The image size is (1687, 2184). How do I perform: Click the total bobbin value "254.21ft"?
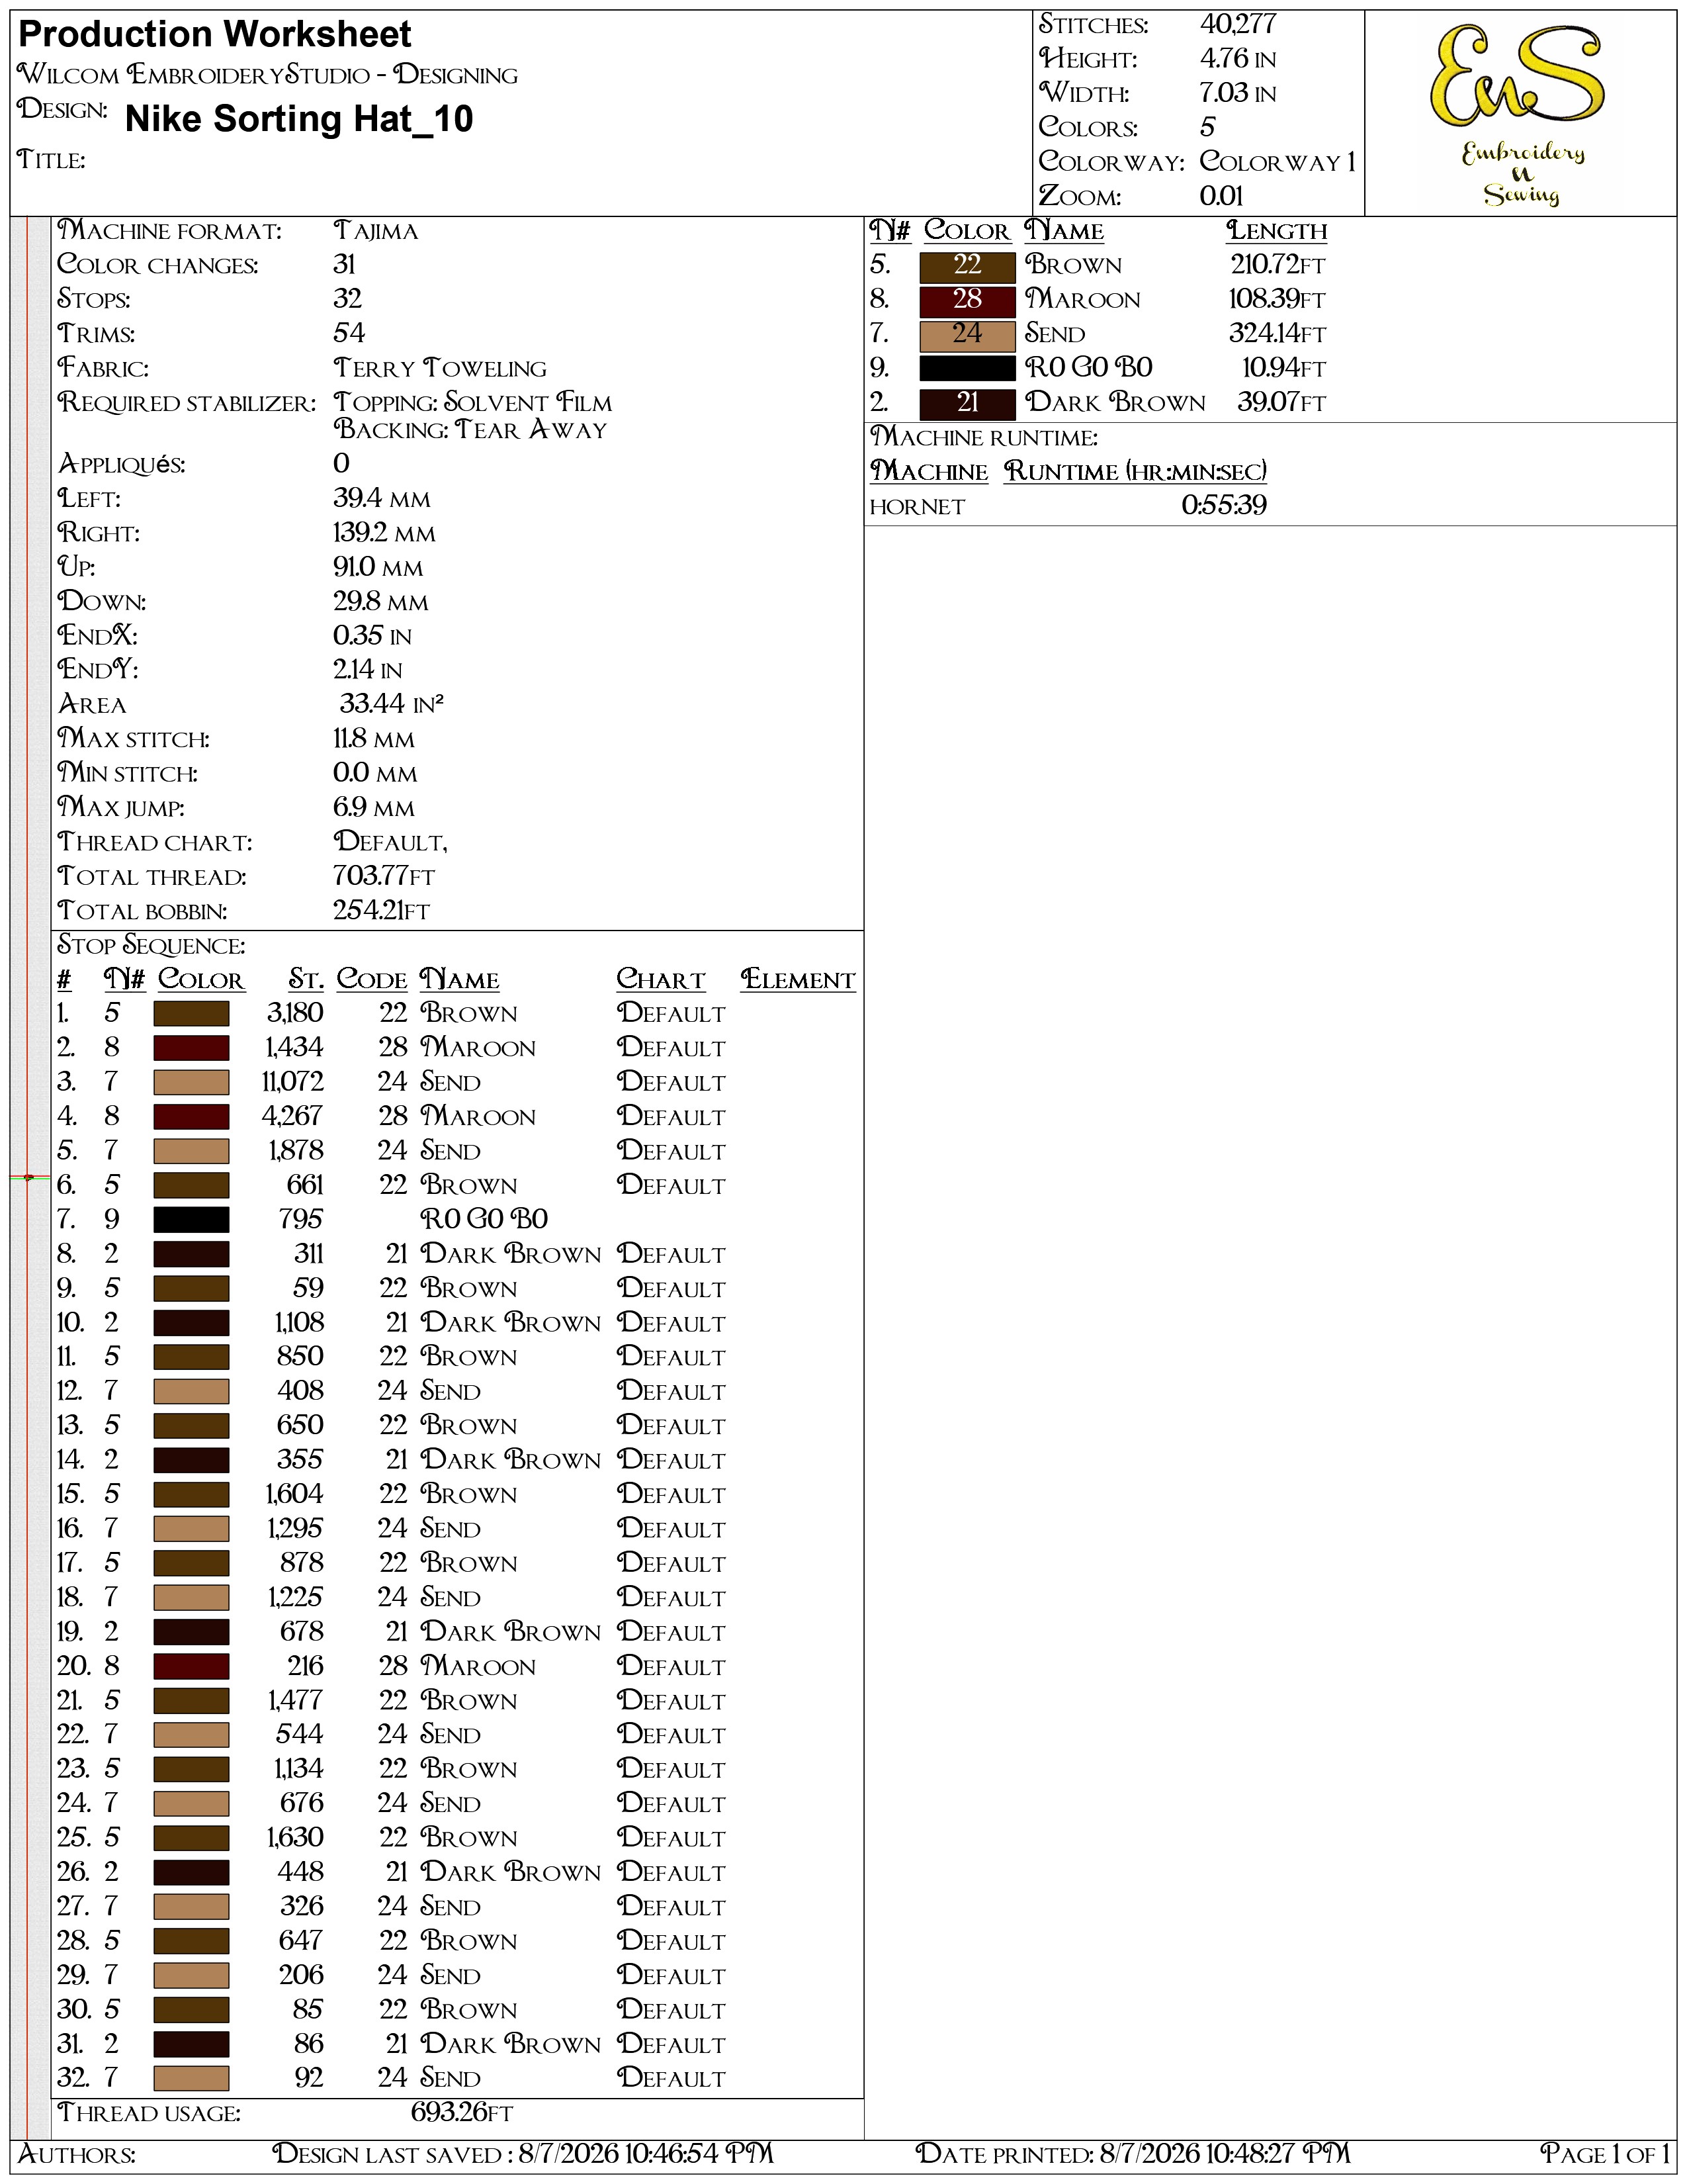pyautogui.click(x=381, y=911)
